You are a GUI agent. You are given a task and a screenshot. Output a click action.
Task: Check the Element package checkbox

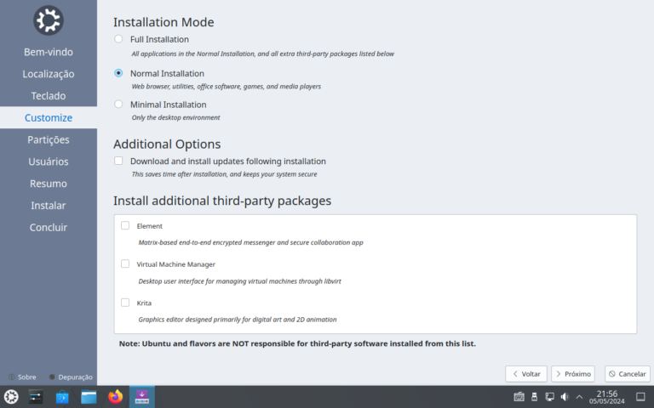(125, 226)
